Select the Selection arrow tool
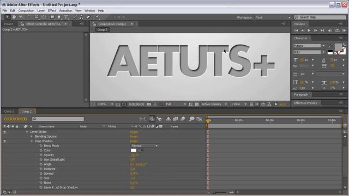This screenshot has width=349, height=196. tap(7, 17)
